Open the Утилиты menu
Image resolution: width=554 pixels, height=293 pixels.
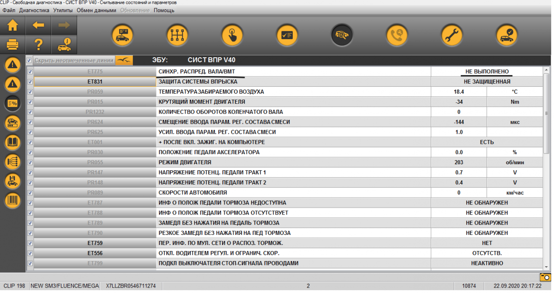(x=63, y=10)
